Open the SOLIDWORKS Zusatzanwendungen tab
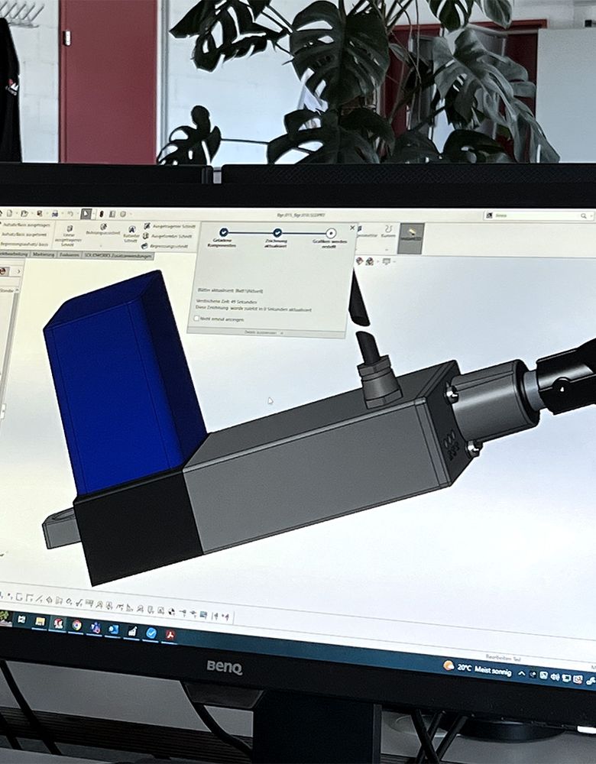This screenshot has height=764, width=596. (x=118, y=255)
